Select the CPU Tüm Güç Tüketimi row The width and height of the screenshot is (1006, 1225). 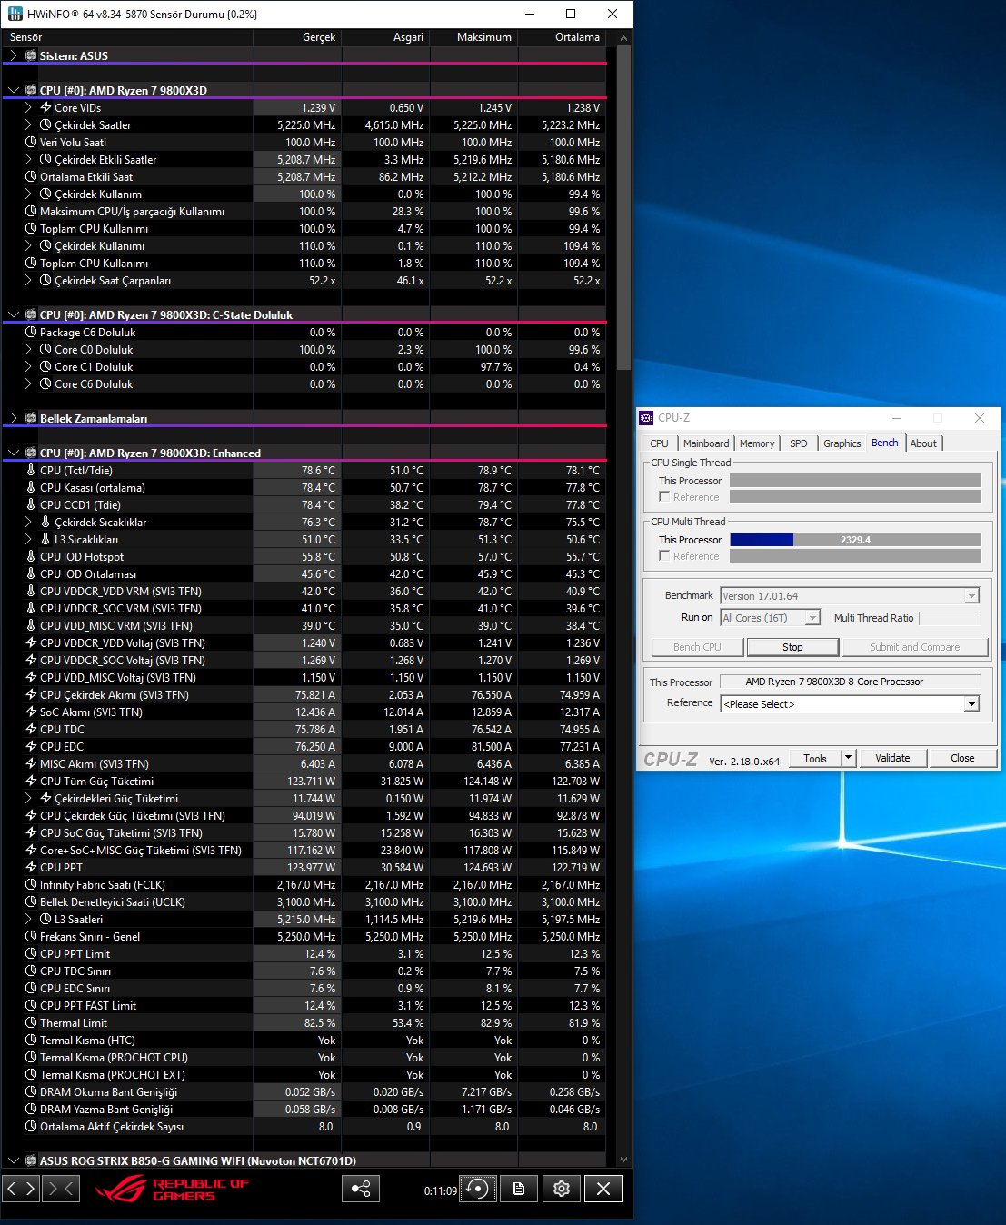pyautogui.click(x=304, y=781)
